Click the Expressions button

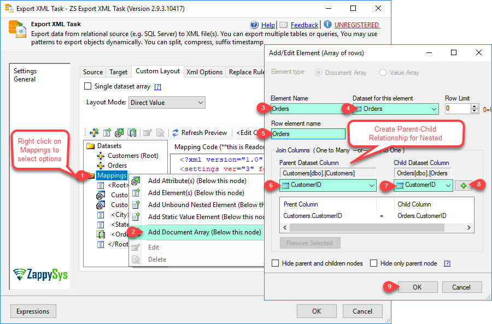tap(33, 311)
